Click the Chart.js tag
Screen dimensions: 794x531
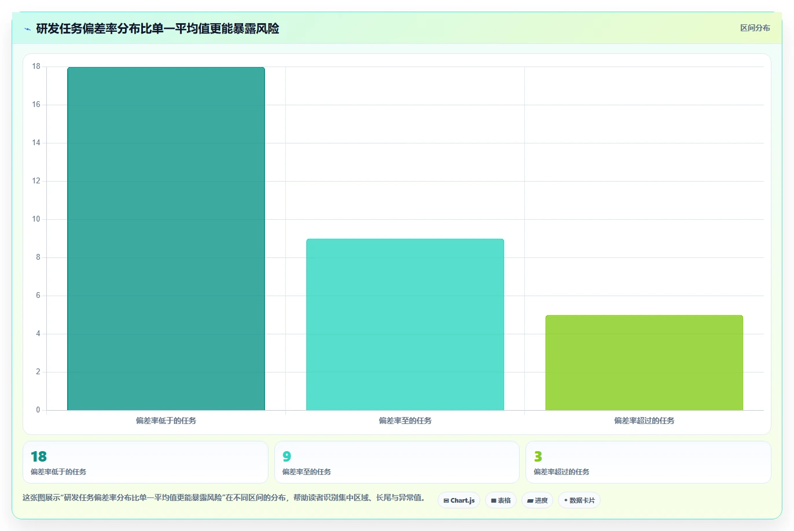(459, 500)
